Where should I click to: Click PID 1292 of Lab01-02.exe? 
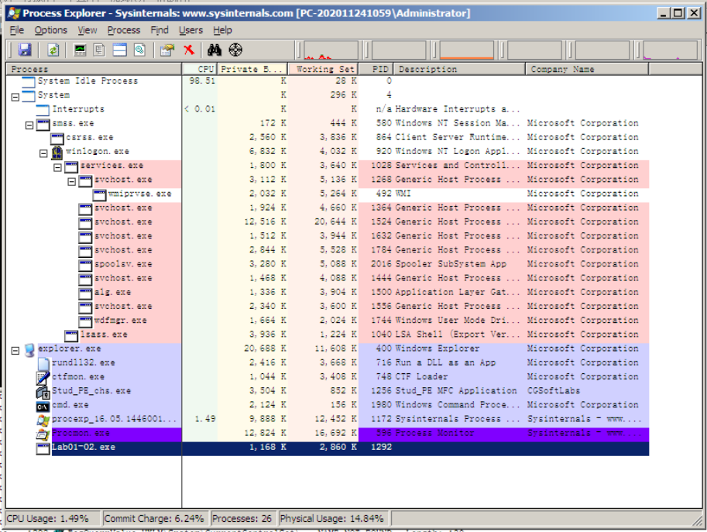(381, 447)
